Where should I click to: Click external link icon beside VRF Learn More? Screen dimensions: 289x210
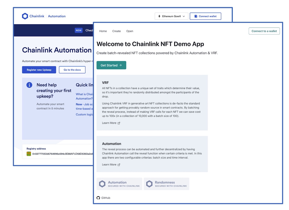(x=118, y=123)
